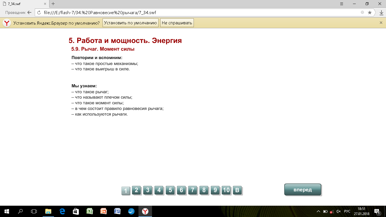The width and height of the screenshot is (386, 217).
Task: Close the 7_34.swf tab
Action: click(x=45, y=4)
